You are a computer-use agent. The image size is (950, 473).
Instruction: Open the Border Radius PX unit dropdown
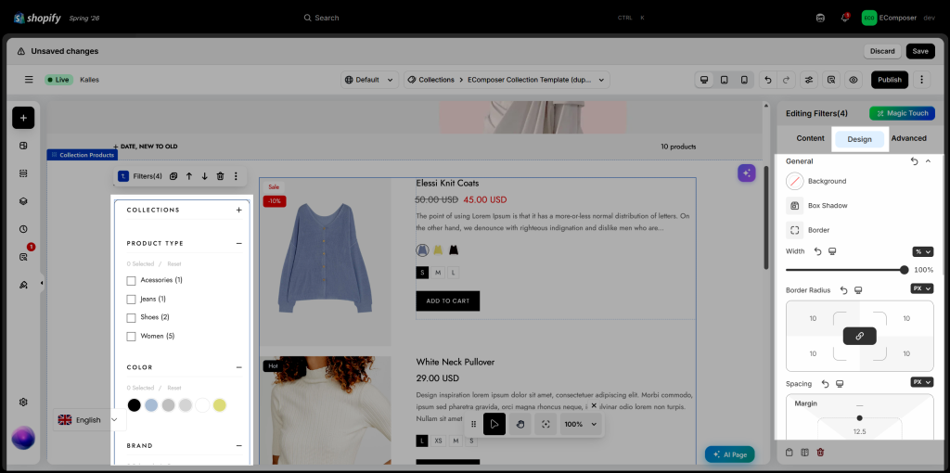click(x=921, y=288)
